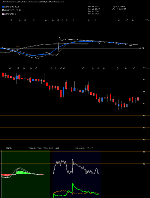Select the 'DOW PT: 0' legend text
Screen dimensions: 150x198
click(10, 14)
